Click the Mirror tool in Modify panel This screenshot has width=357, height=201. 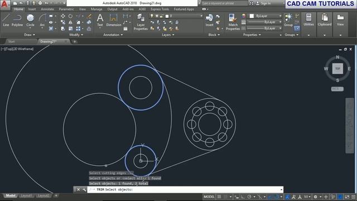(71, 22)
